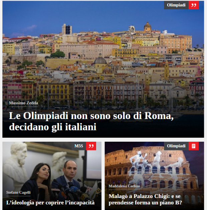Open the Olimpiadi tag on the Colosseum article
Image resolution: width=207 pixels, height=210 pixels.
tap(176, 146)
